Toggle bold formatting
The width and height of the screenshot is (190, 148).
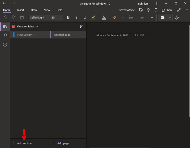click(x=68, y=18)
